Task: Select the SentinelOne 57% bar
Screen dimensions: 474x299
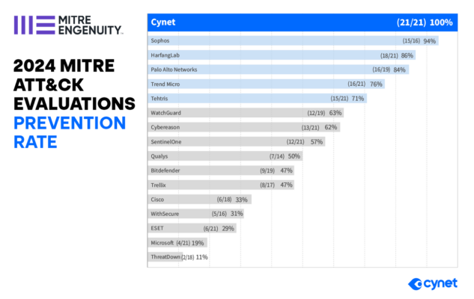Action: coord(237,142)
